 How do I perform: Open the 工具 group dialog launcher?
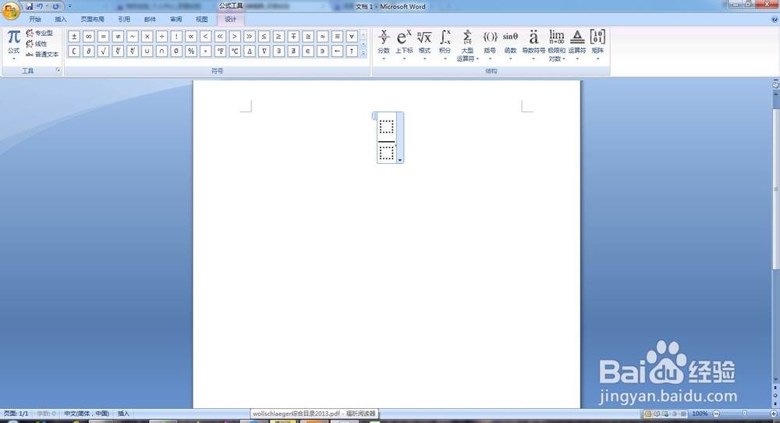(58, 70)
